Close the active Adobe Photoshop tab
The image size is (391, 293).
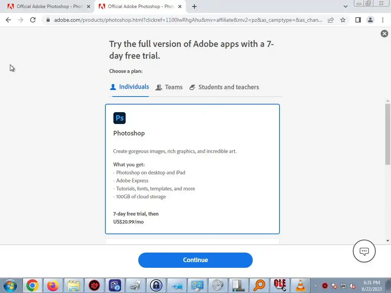click(x=180, y=6)
